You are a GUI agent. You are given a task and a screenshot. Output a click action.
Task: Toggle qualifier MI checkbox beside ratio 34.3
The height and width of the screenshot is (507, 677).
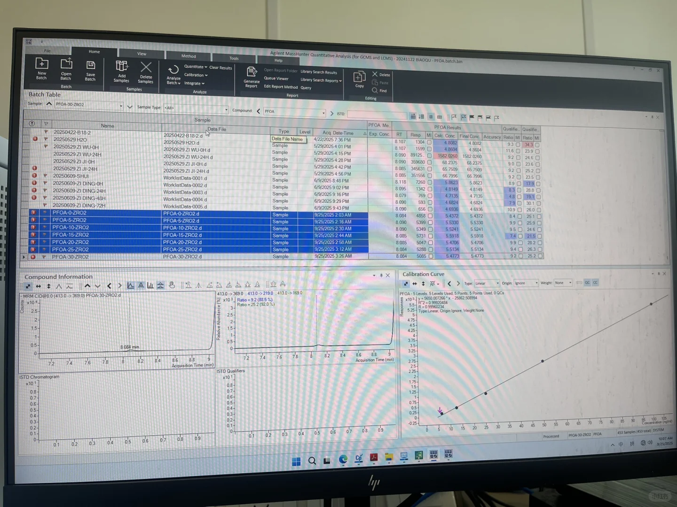coord(537,145)
